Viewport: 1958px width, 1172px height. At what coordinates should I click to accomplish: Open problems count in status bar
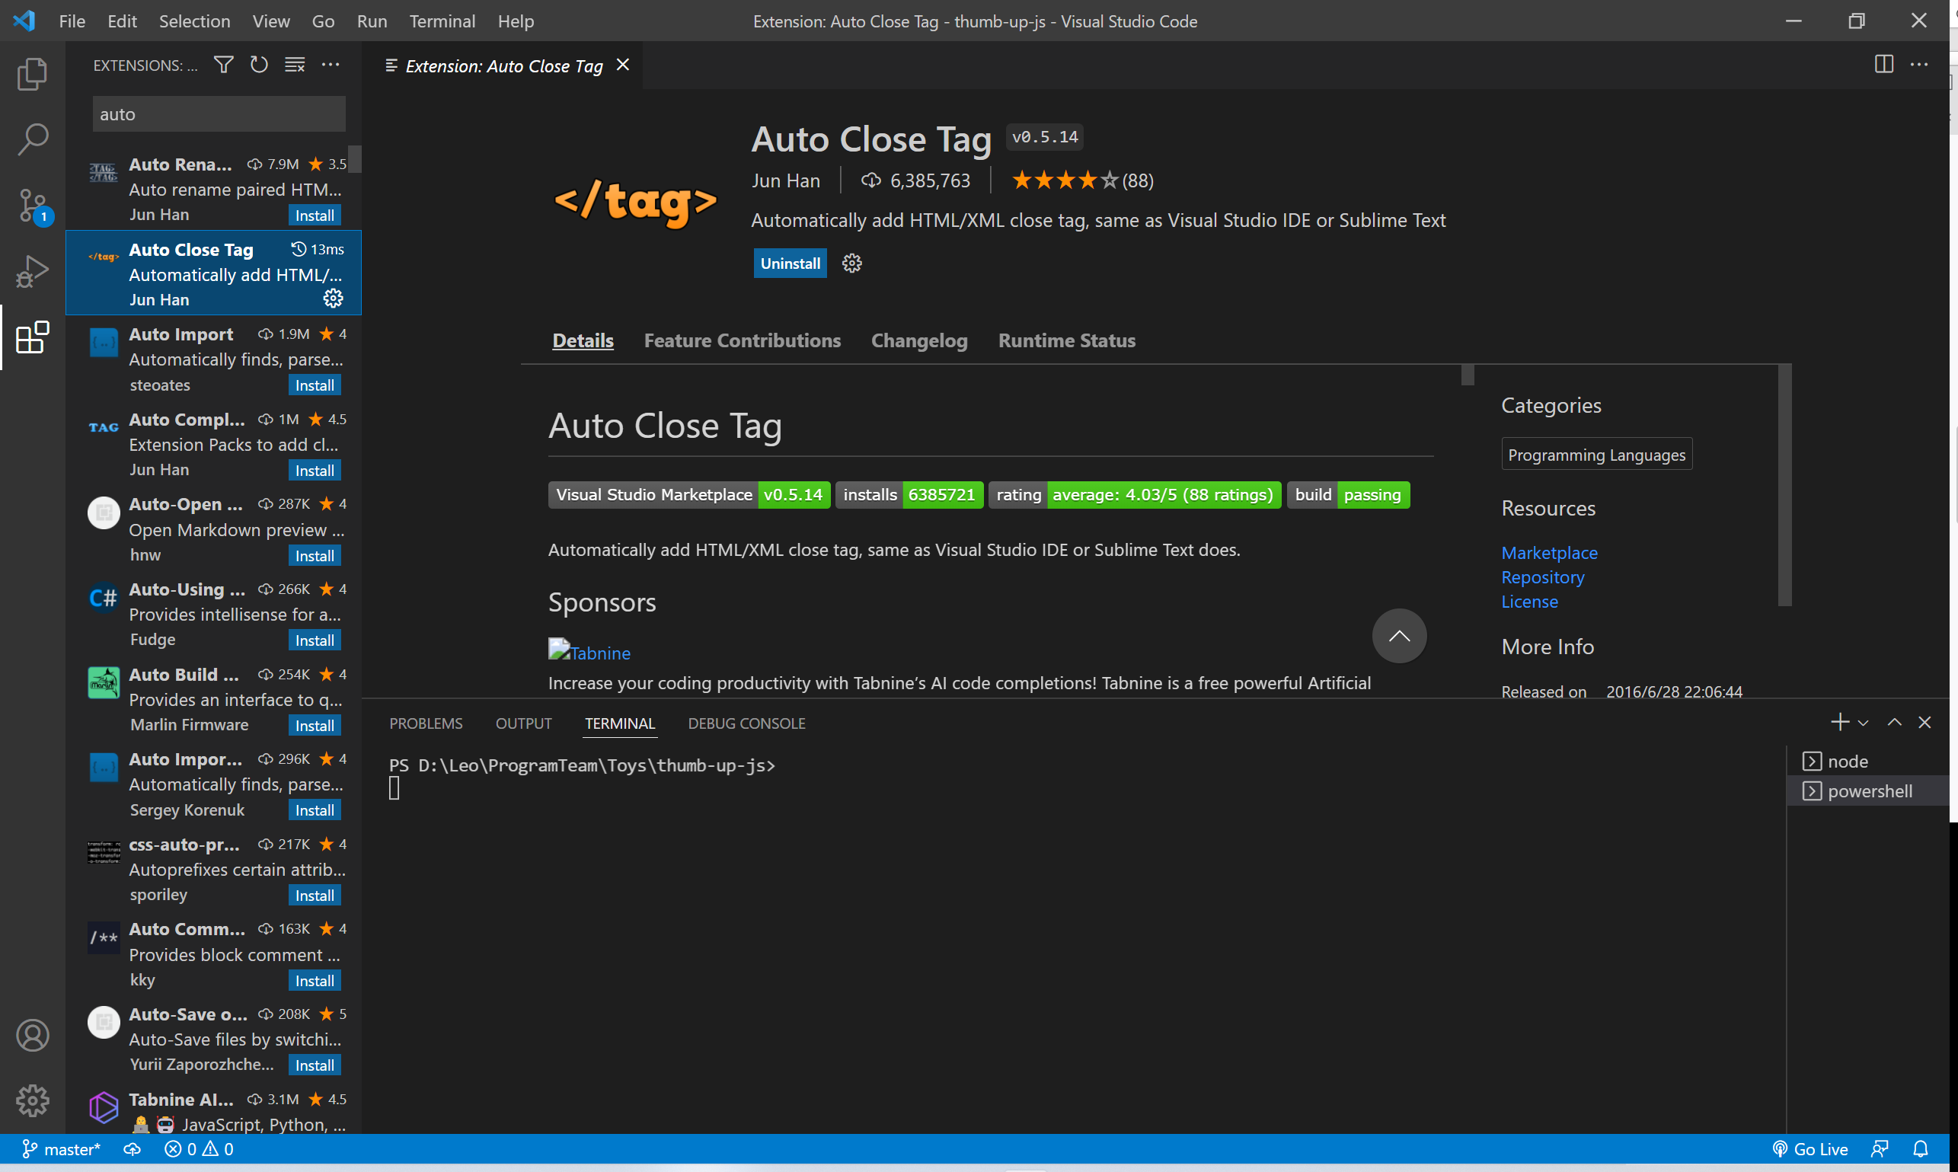coord(198,1149)
